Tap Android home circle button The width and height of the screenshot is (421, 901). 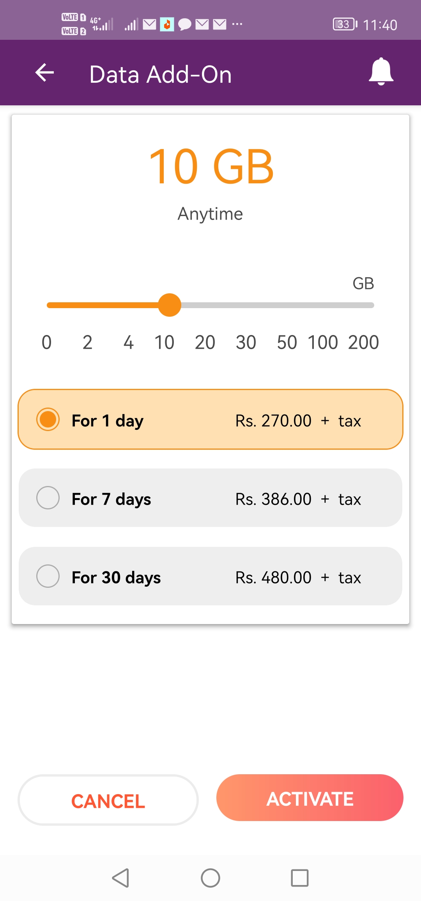(210, 878)
